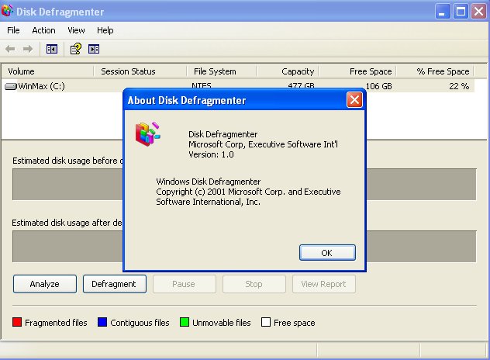
Task: Sort by the Volume column header
Action: coord(48,71)
